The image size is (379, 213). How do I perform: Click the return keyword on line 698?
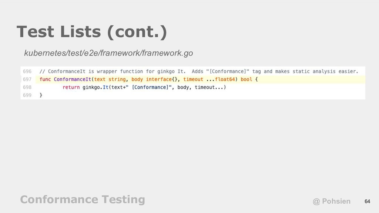(x=71, y=87)
